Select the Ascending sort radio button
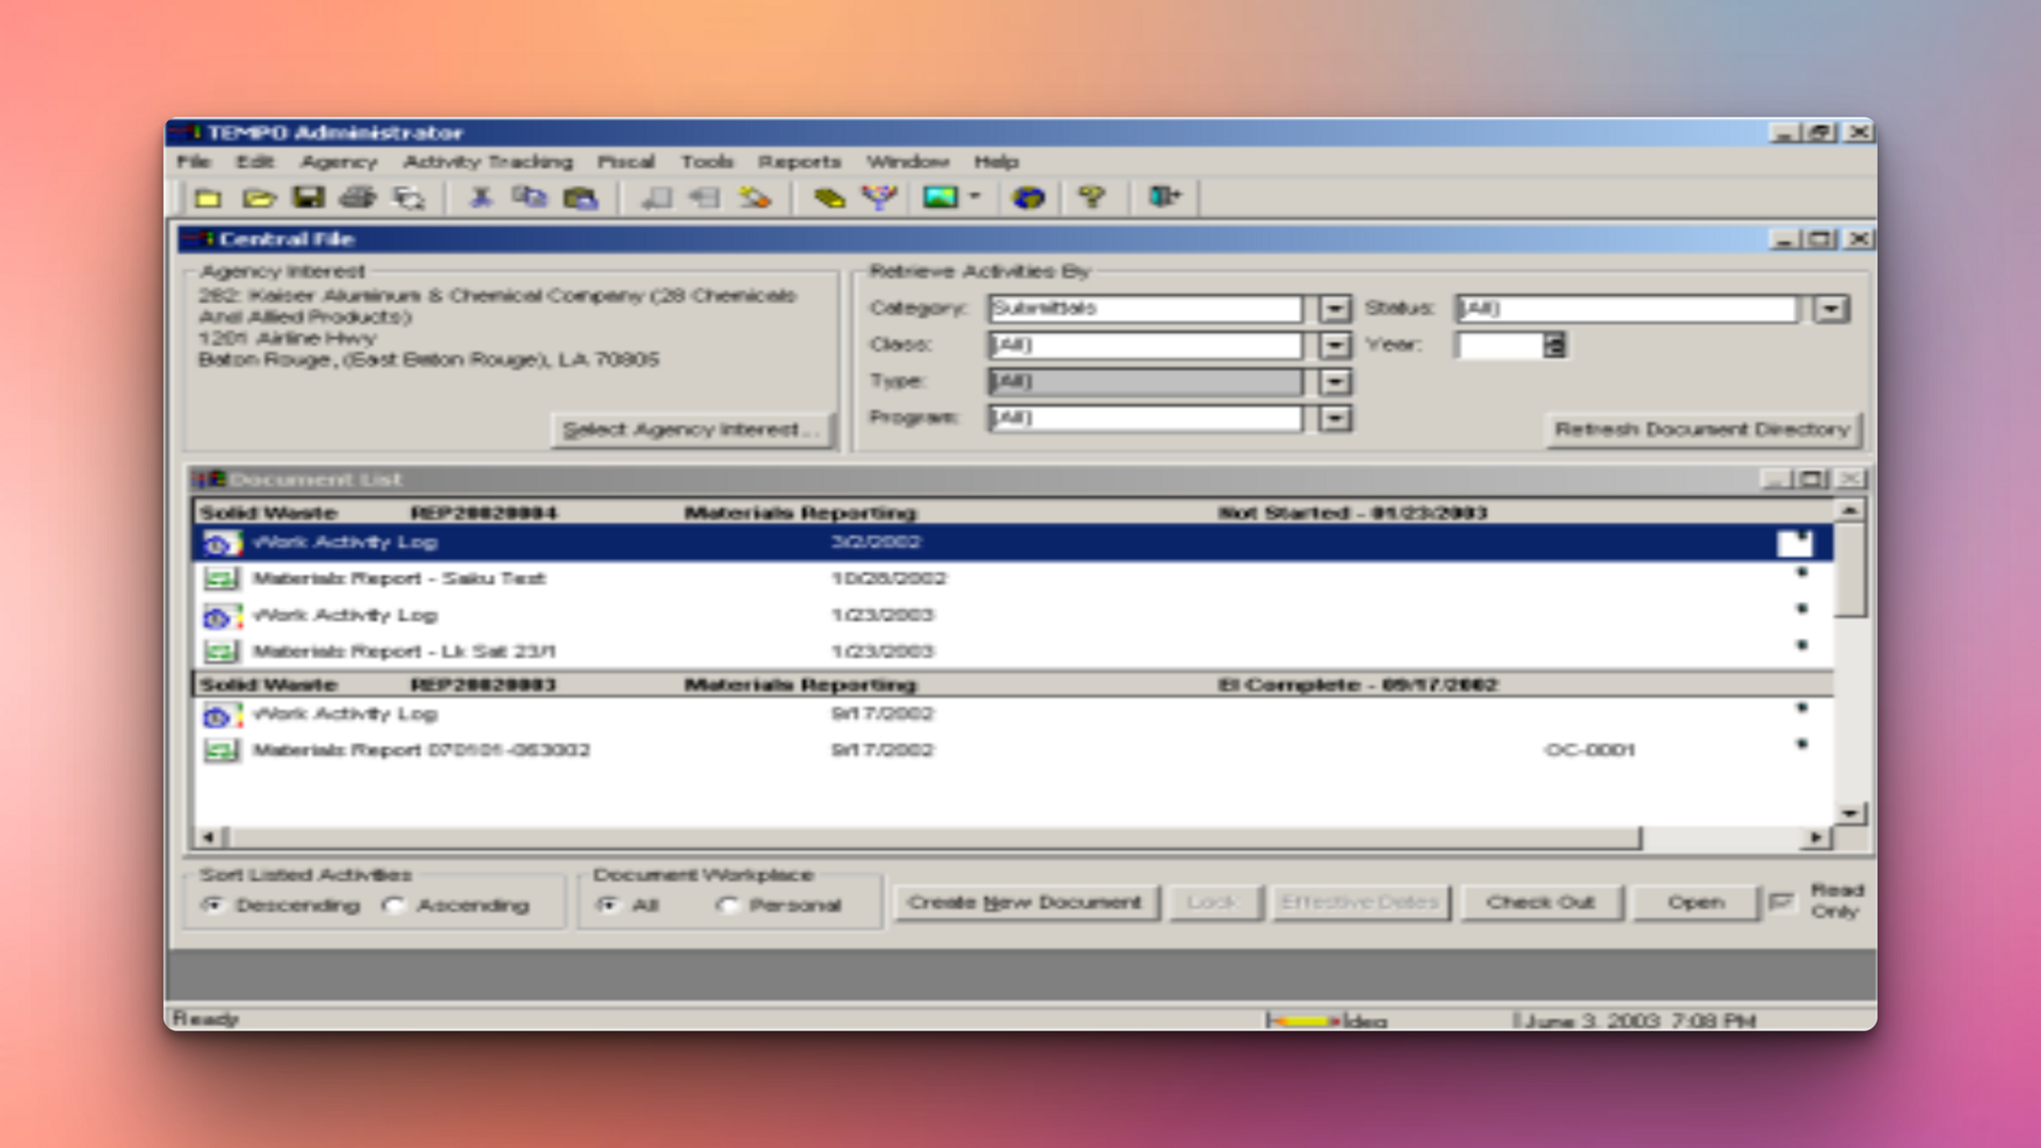This screenshot has height=1148, width=2041. click(x=397, y=905)
